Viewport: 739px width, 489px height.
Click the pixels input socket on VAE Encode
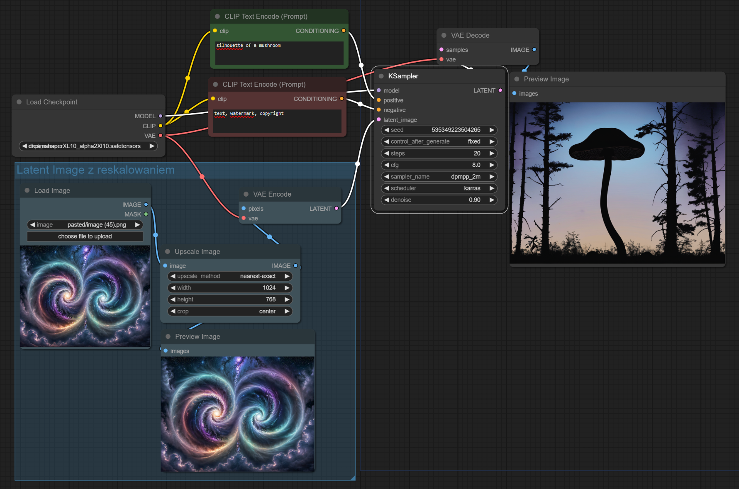point(244,209)
